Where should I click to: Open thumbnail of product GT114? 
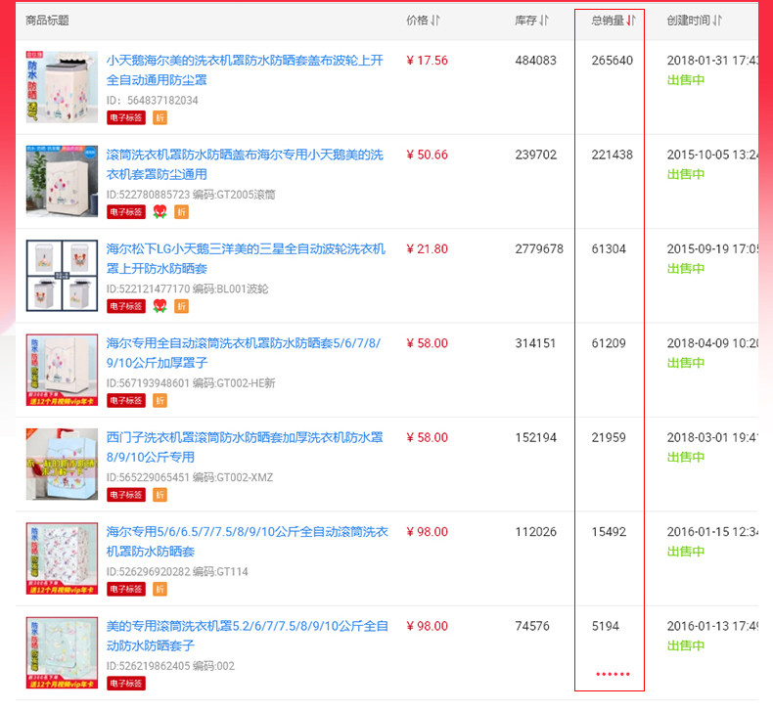(62, 558)
